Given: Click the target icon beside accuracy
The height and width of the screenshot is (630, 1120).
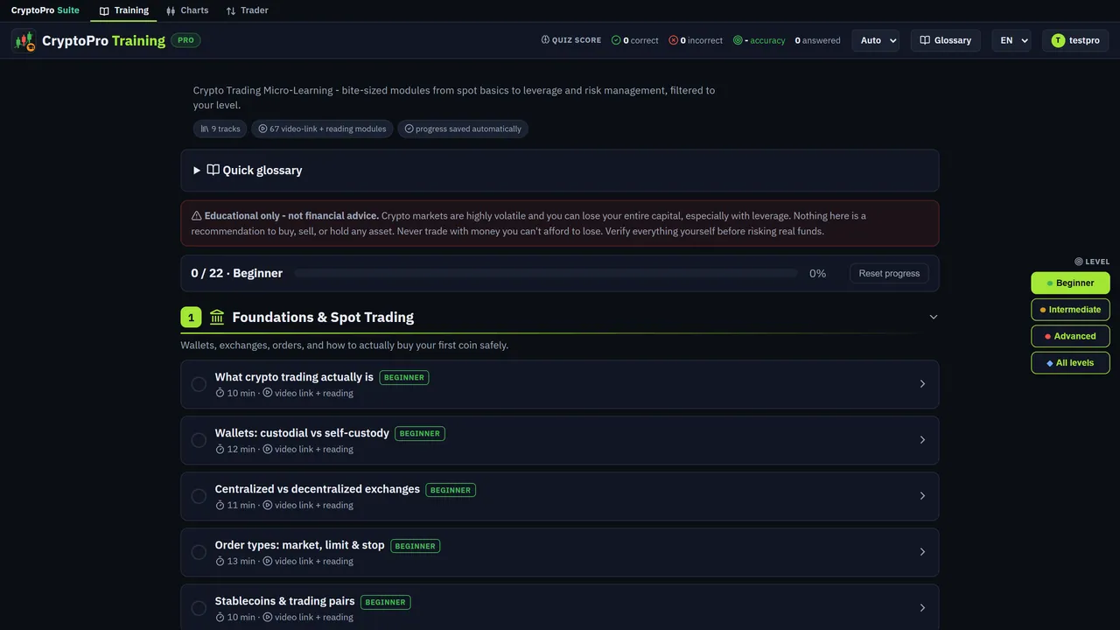Looking at the screenshot, I should [x=738, y=40].
